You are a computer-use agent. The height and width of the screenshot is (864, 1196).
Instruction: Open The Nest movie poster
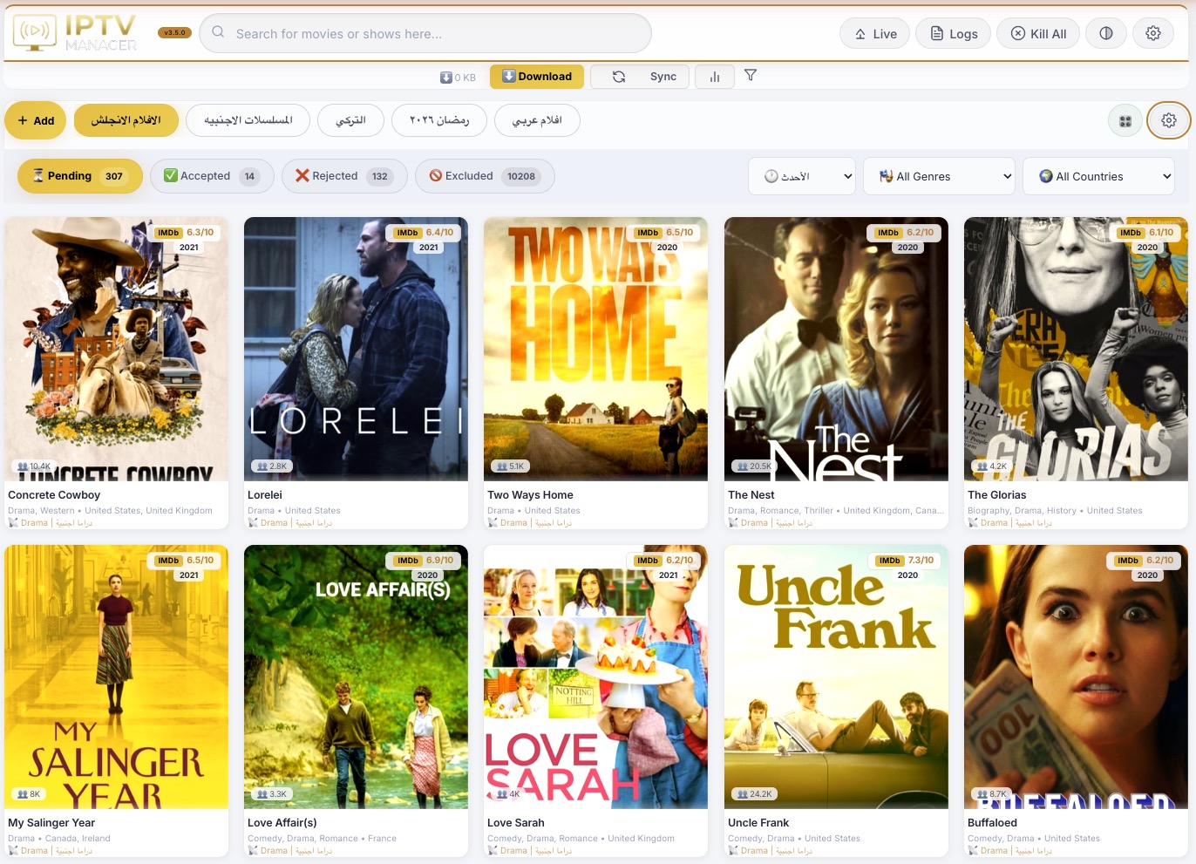click(836, 349)
